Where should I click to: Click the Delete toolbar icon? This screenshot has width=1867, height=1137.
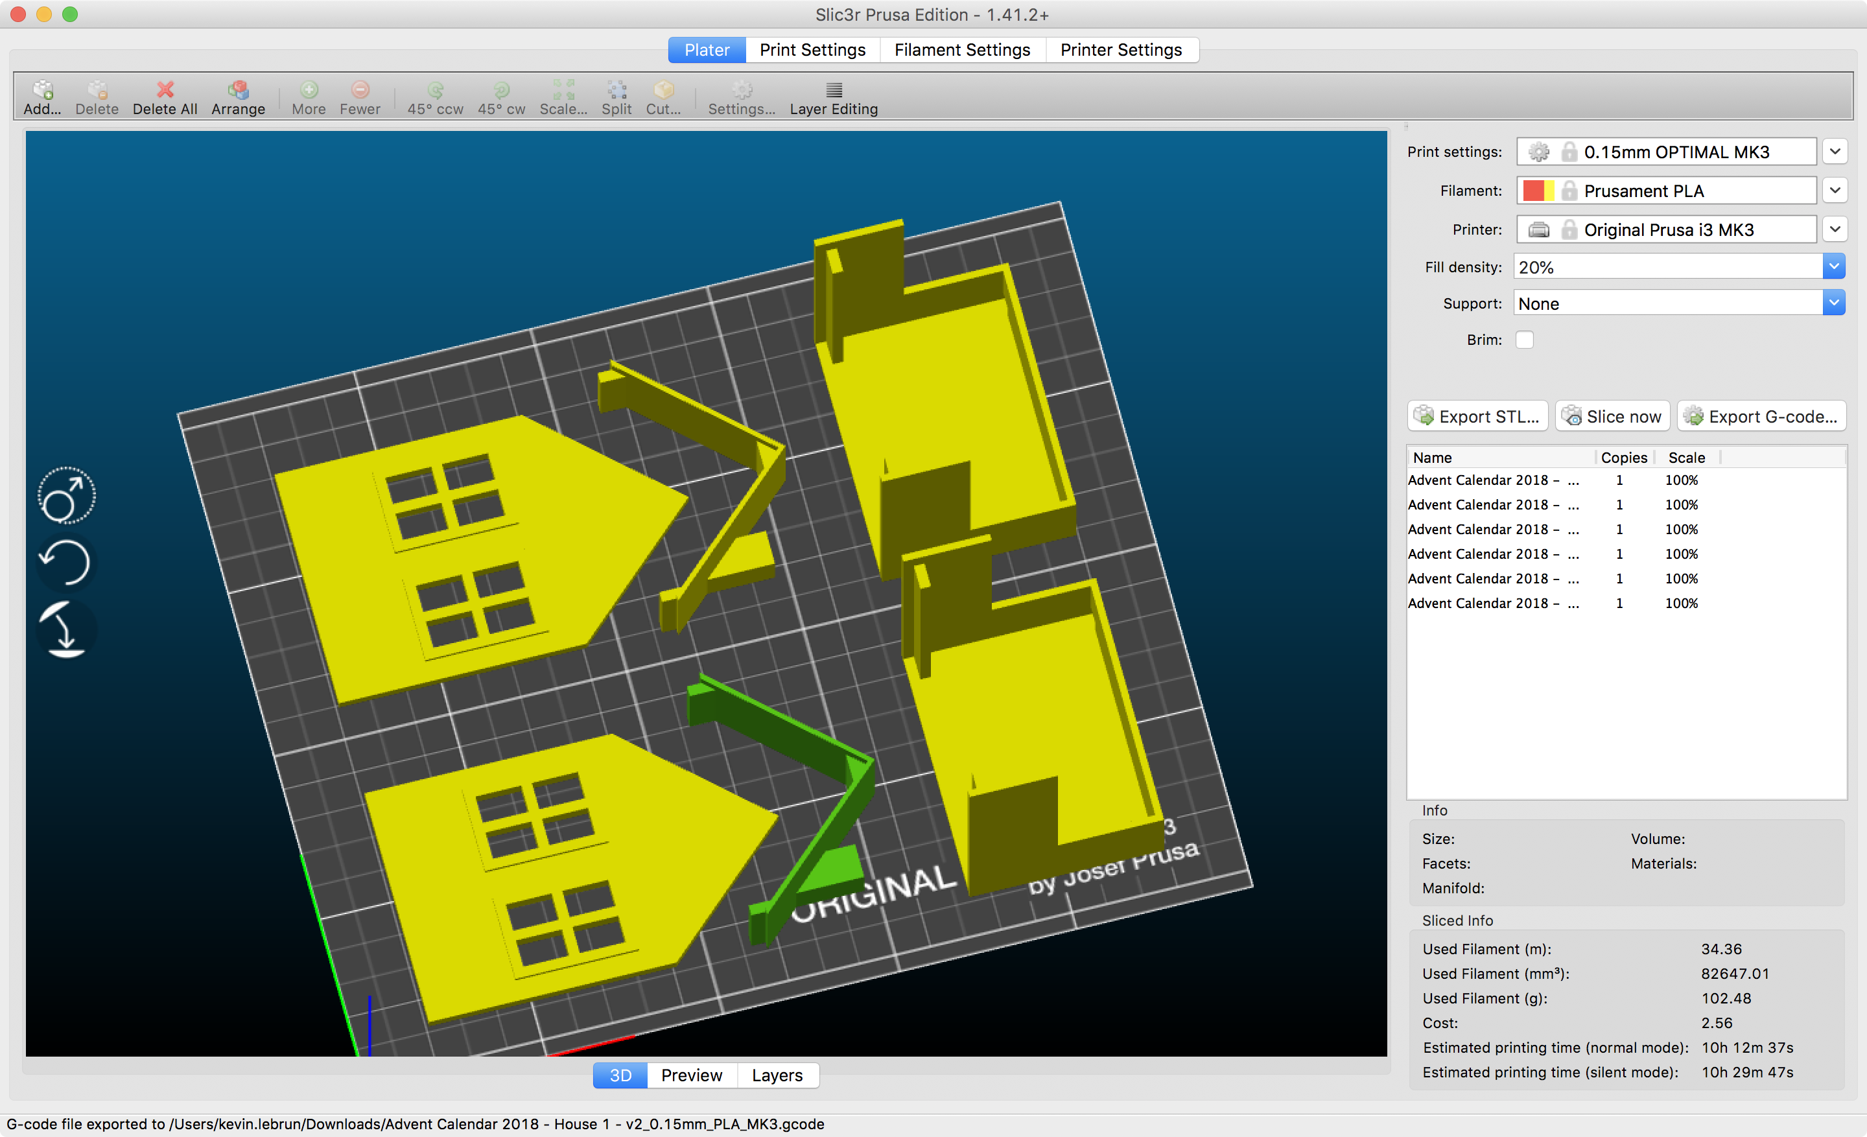point(97,98)
